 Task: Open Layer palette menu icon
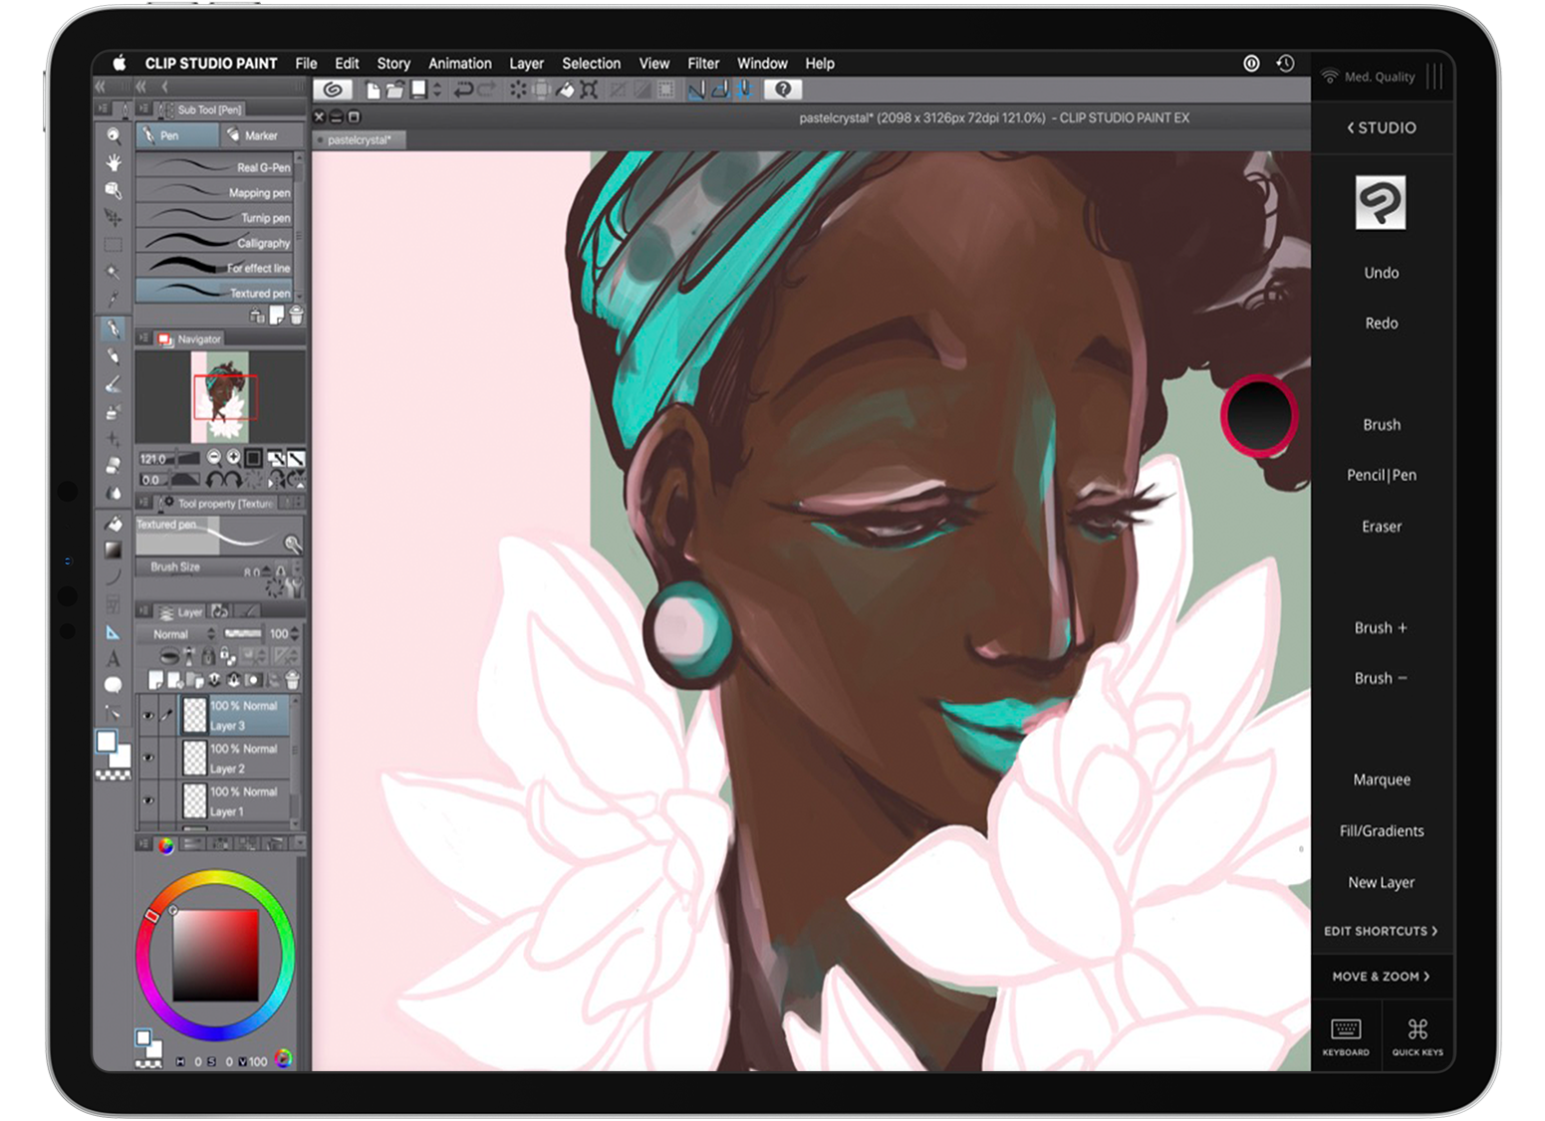(142, 610)
